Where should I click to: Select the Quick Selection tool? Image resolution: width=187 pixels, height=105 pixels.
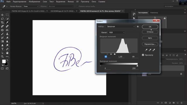pyautogui.click(x=7, y=19)
